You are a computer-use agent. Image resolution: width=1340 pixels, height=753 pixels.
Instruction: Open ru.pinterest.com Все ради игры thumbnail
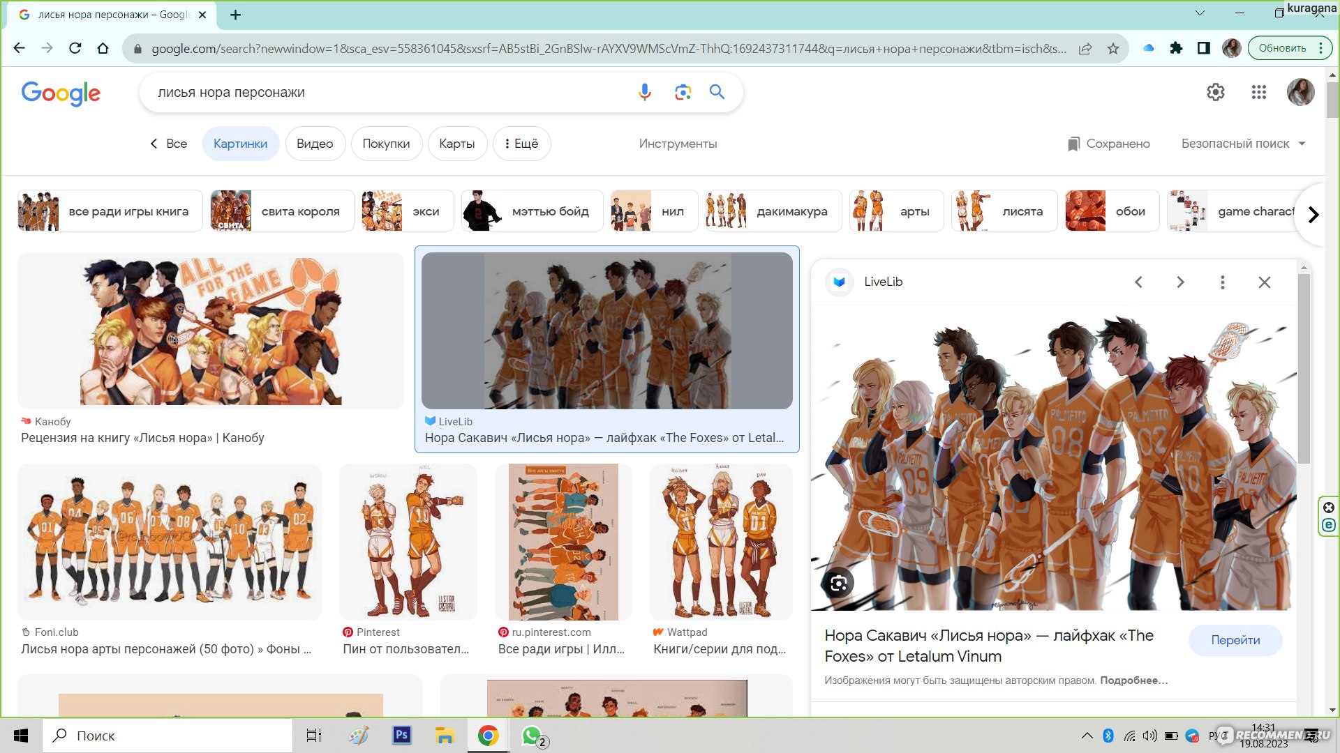563,542
